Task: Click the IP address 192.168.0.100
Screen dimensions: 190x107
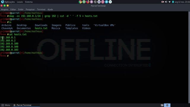Action: 9,44
